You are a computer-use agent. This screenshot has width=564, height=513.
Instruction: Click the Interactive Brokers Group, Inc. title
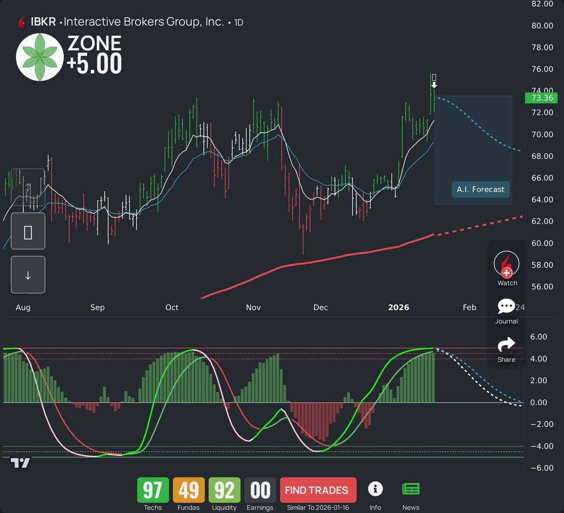coord(144,22)
